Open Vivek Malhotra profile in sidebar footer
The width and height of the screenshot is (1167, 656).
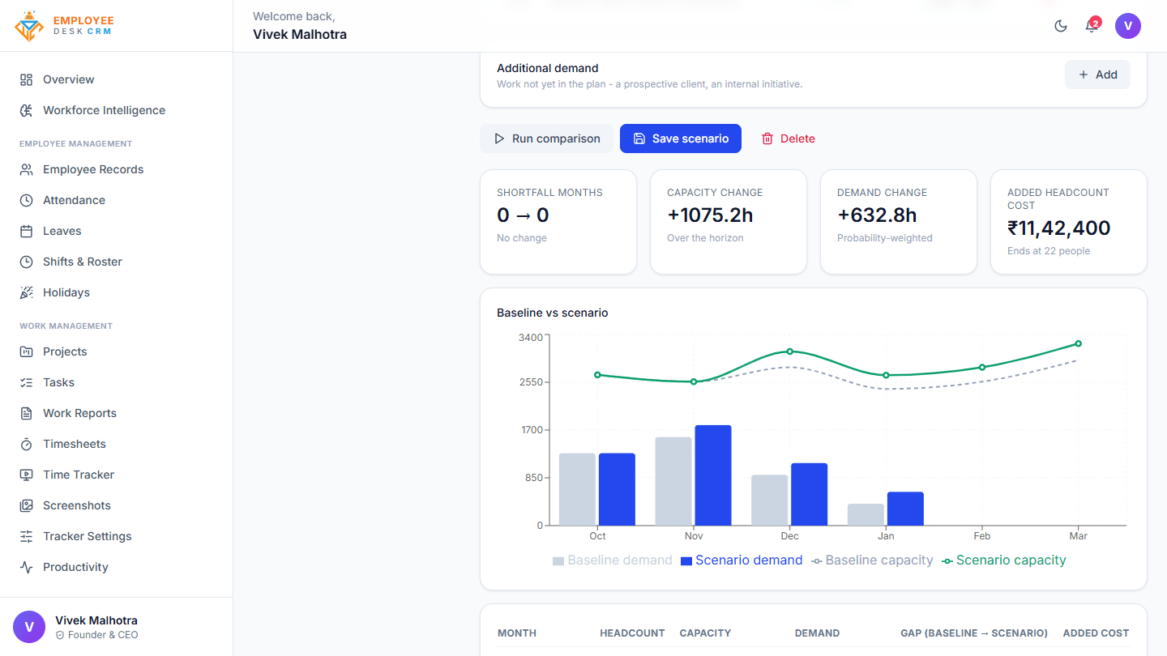[117, 627]
